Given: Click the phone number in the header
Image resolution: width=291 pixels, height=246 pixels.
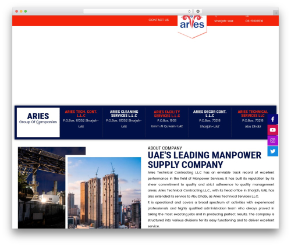Looking at the screenshot, I should [x=254, y=21].
